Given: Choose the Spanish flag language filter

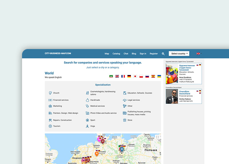Looking at the screenshot, I should coord(153,76).
